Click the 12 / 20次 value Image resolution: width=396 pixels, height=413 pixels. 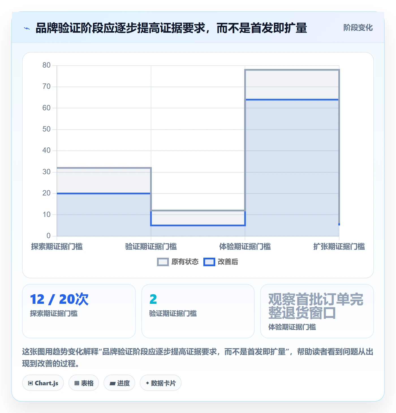59,299
